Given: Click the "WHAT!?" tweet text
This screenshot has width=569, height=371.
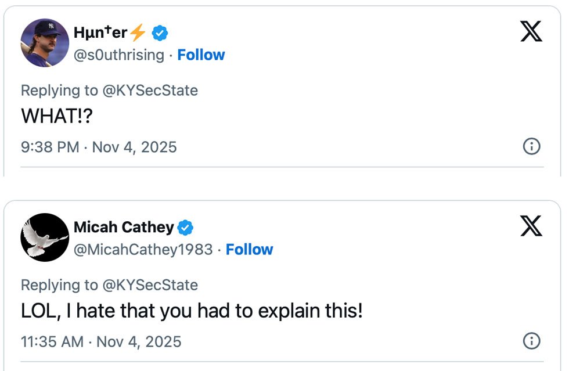Looking at the screenshot, I should click(x=57, y=116).
